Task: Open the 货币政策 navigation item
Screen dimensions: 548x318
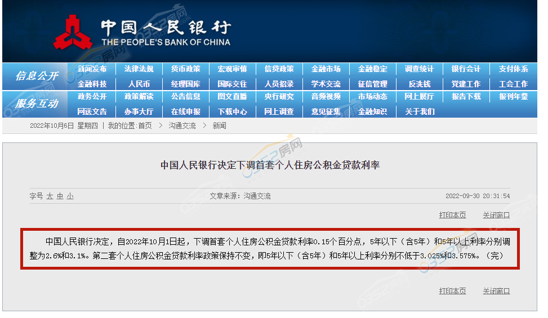Action: (186, 69)
